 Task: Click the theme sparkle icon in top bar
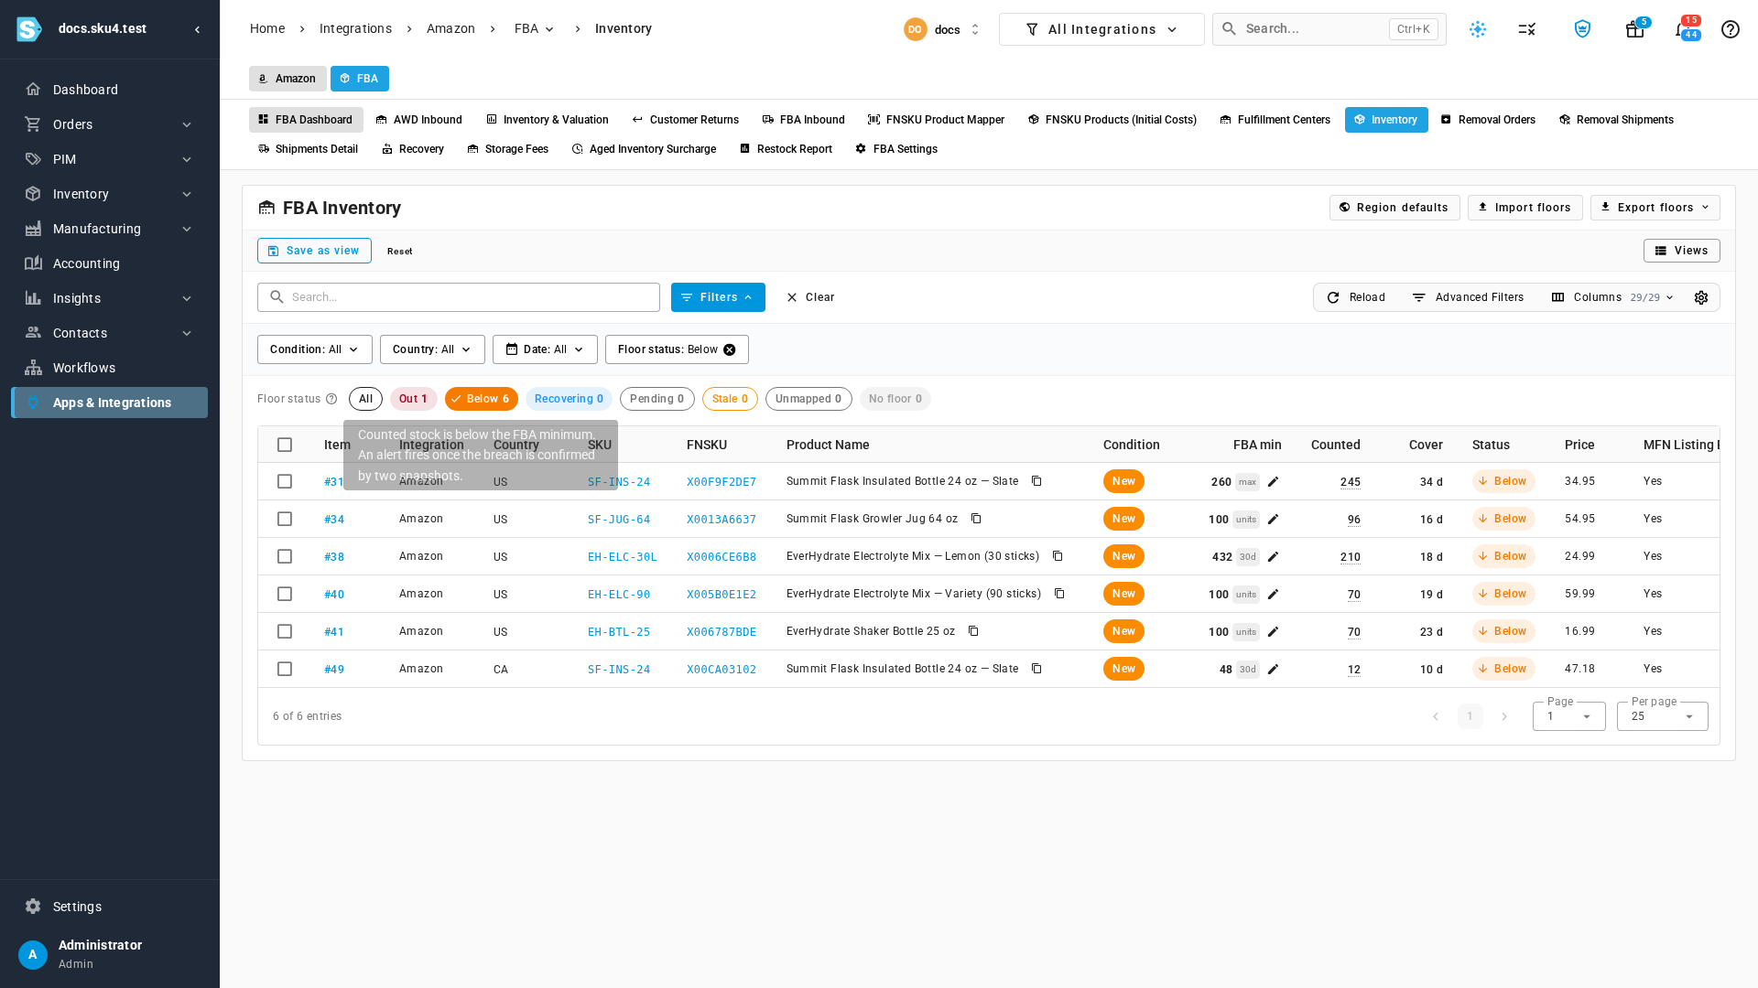[x=1478, y=29]
